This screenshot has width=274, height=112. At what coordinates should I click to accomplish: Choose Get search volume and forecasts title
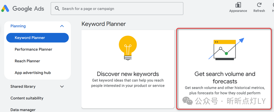pyautogui.click(x=225, y=77)
